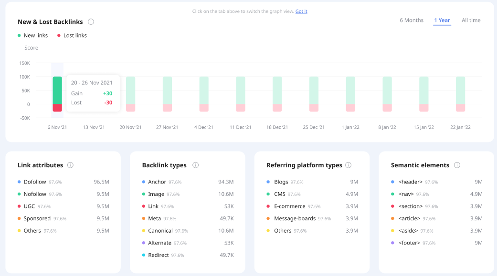Select the bar for 20 Nov '21
Image resolution: width=497 pixels, height=276 pixels.
pos(131,94)
